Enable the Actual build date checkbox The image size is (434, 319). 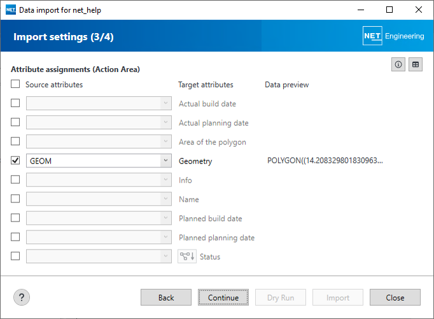point(15,104)
